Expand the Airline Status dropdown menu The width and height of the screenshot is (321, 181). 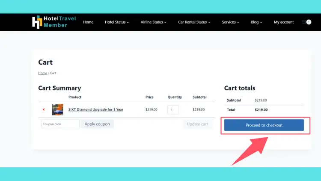click(x=153, y=22)
